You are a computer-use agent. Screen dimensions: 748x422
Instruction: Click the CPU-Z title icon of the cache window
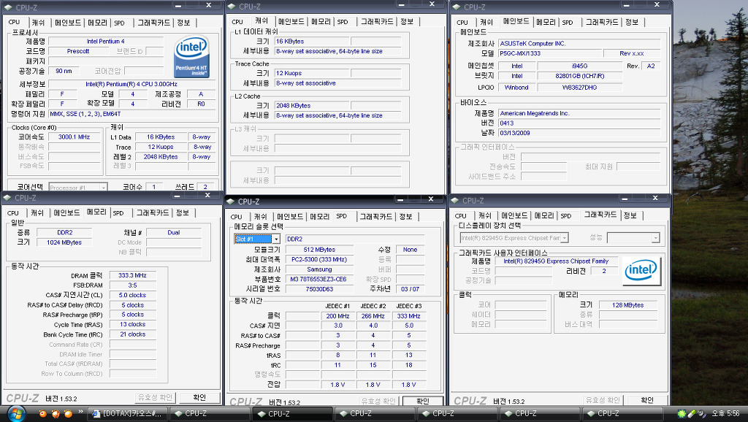click(232, 6)
